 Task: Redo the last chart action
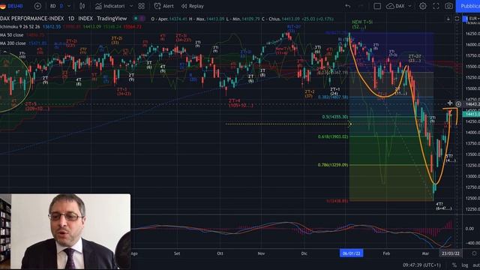click(361, 6)
